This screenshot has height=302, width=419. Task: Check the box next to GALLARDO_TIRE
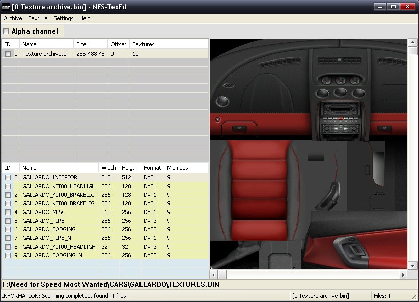point(8,221)
